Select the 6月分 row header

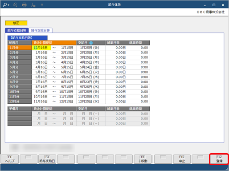(20, 72)
